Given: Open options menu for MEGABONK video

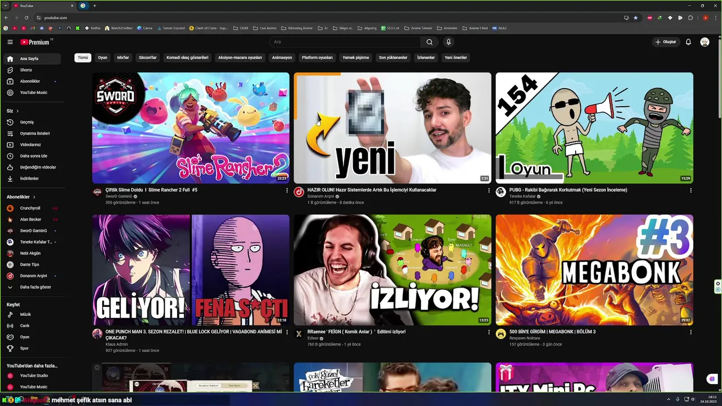Looking at the screenshot, I should (x=690, y=332).
